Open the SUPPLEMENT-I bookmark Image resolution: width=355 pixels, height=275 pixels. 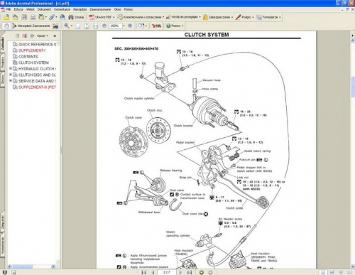[32, 50]
